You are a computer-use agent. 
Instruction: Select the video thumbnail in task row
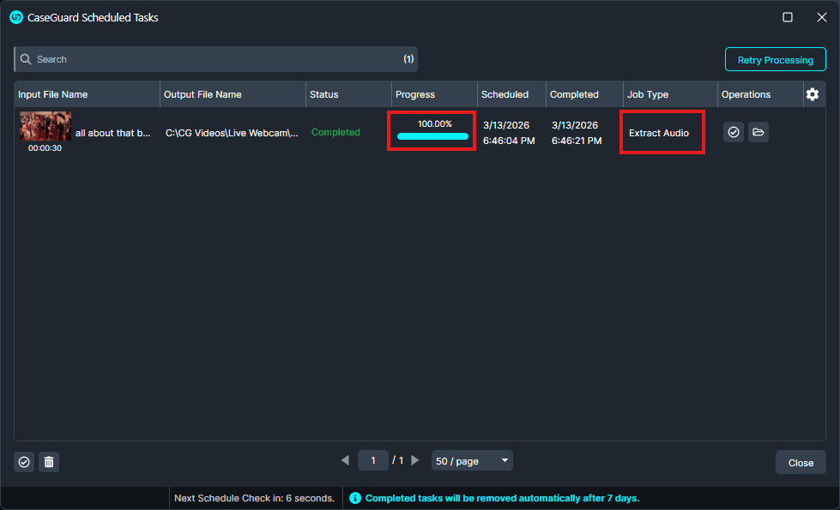45,127
